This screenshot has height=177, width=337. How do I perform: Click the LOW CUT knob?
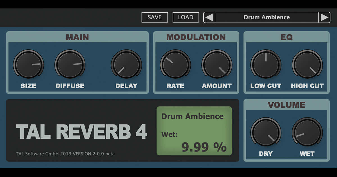pos(266,64)
